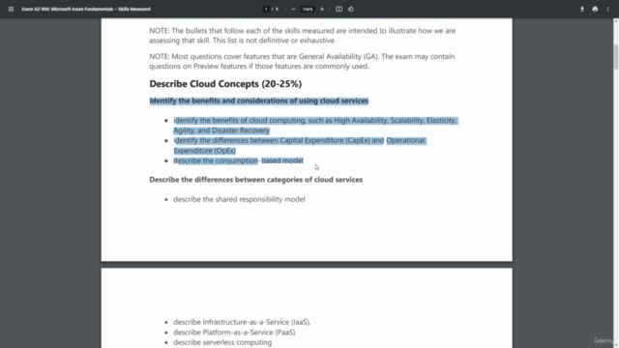Click the zoom in plus button
The height and width of the screenshot is (348, 619).
coord(322,9)
